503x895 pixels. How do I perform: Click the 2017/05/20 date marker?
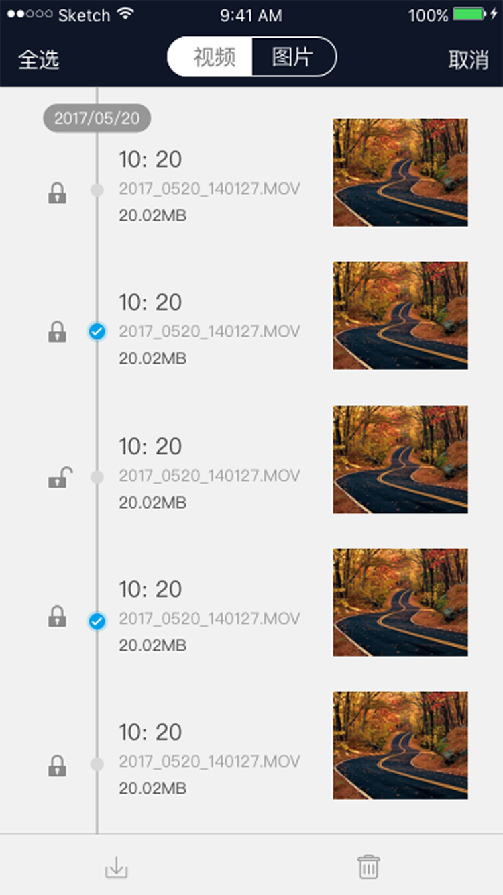click(x=97, y=119)
